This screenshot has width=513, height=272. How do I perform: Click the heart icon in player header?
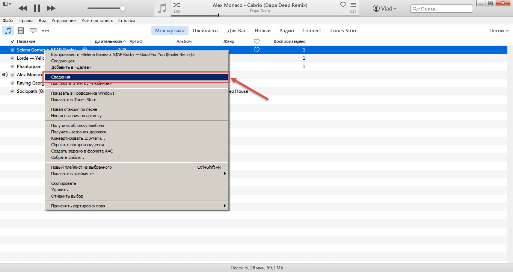coord(343,5)
